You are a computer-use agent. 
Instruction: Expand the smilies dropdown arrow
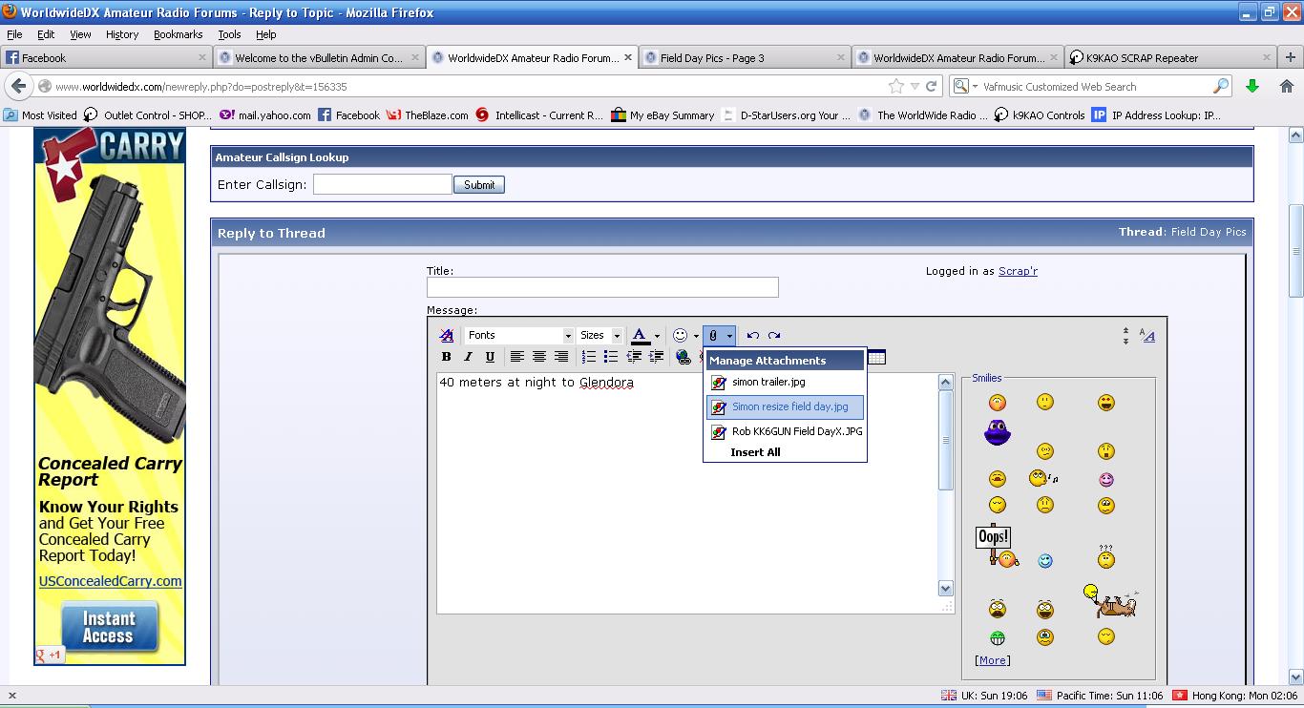[696, 336]
